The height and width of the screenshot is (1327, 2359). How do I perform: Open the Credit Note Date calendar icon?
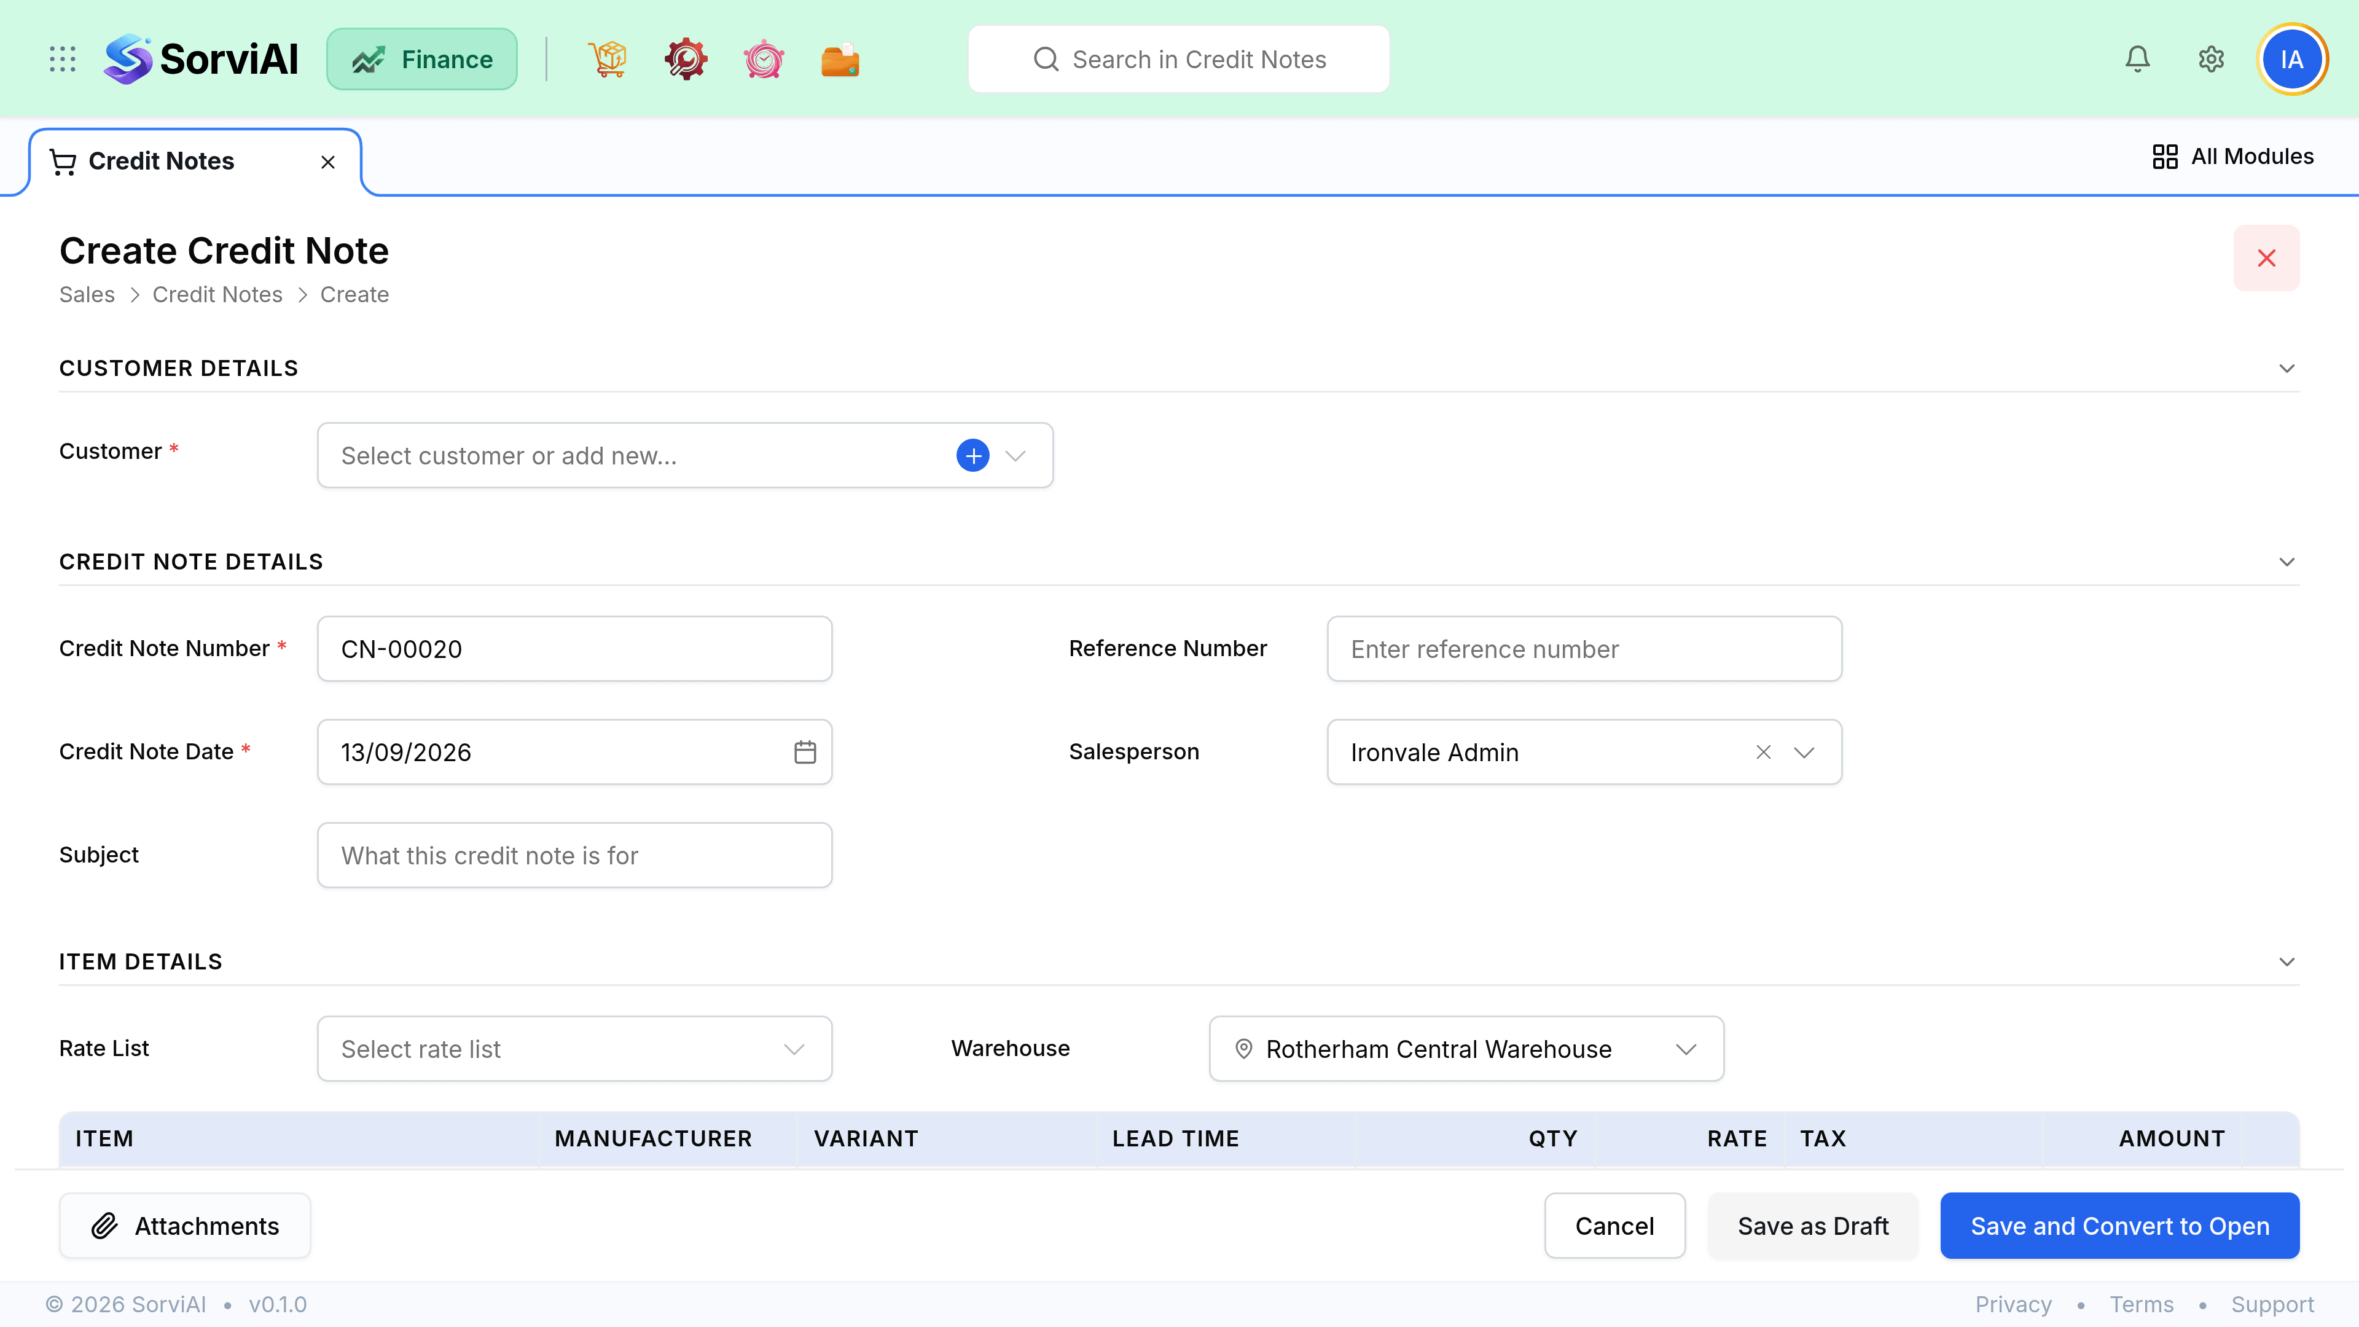click(805, 752)
